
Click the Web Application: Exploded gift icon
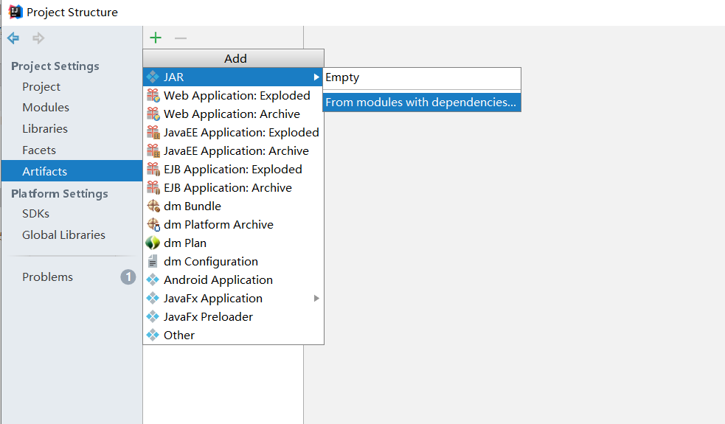[x=153, y=95]
